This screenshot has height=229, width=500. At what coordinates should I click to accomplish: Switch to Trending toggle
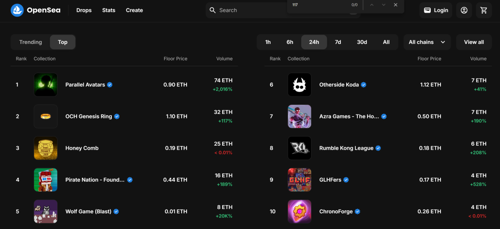pos(30,42)
